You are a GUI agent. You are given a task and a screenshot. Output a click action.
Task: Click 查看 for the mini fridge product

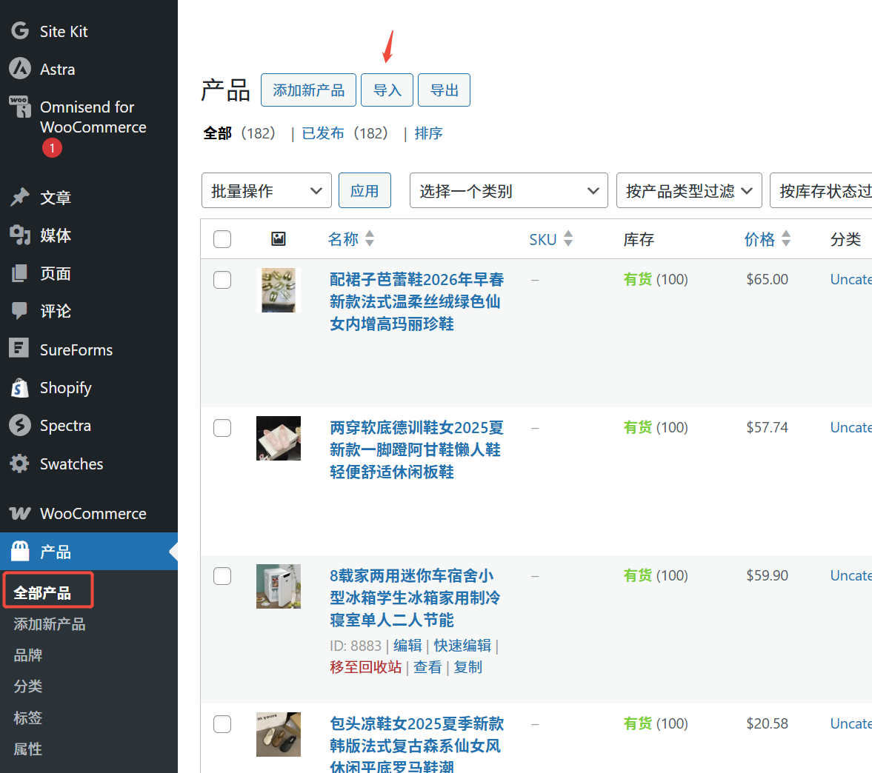coord(427,667)
